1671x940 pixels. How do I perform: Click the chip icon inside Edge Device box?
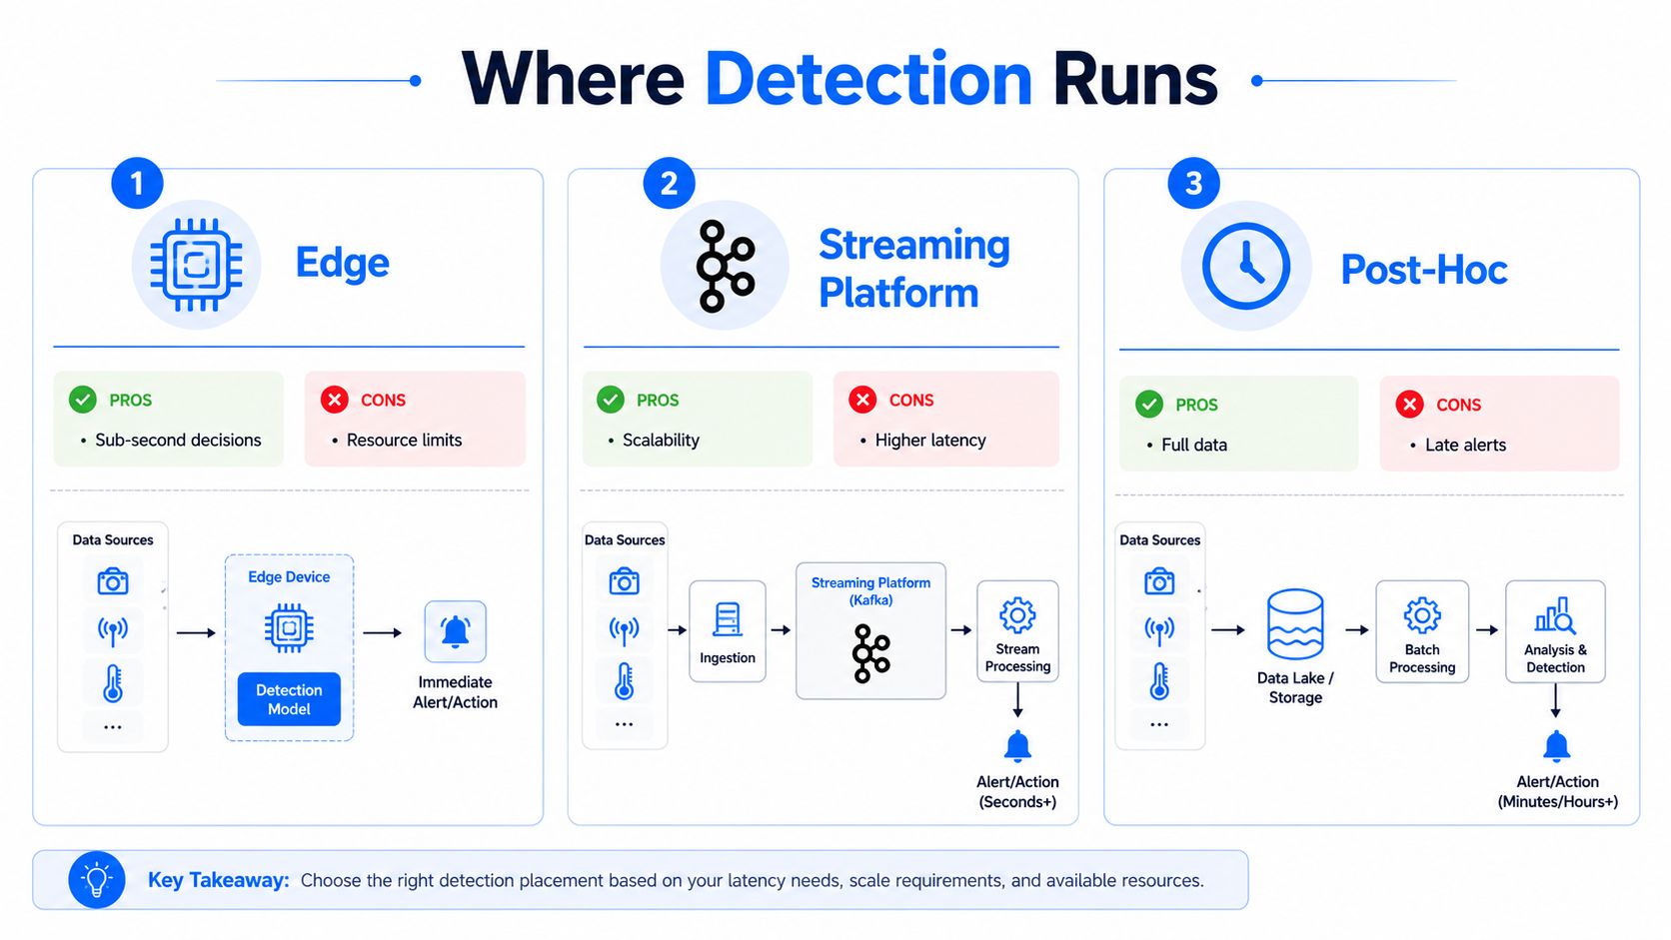point(289,627)
